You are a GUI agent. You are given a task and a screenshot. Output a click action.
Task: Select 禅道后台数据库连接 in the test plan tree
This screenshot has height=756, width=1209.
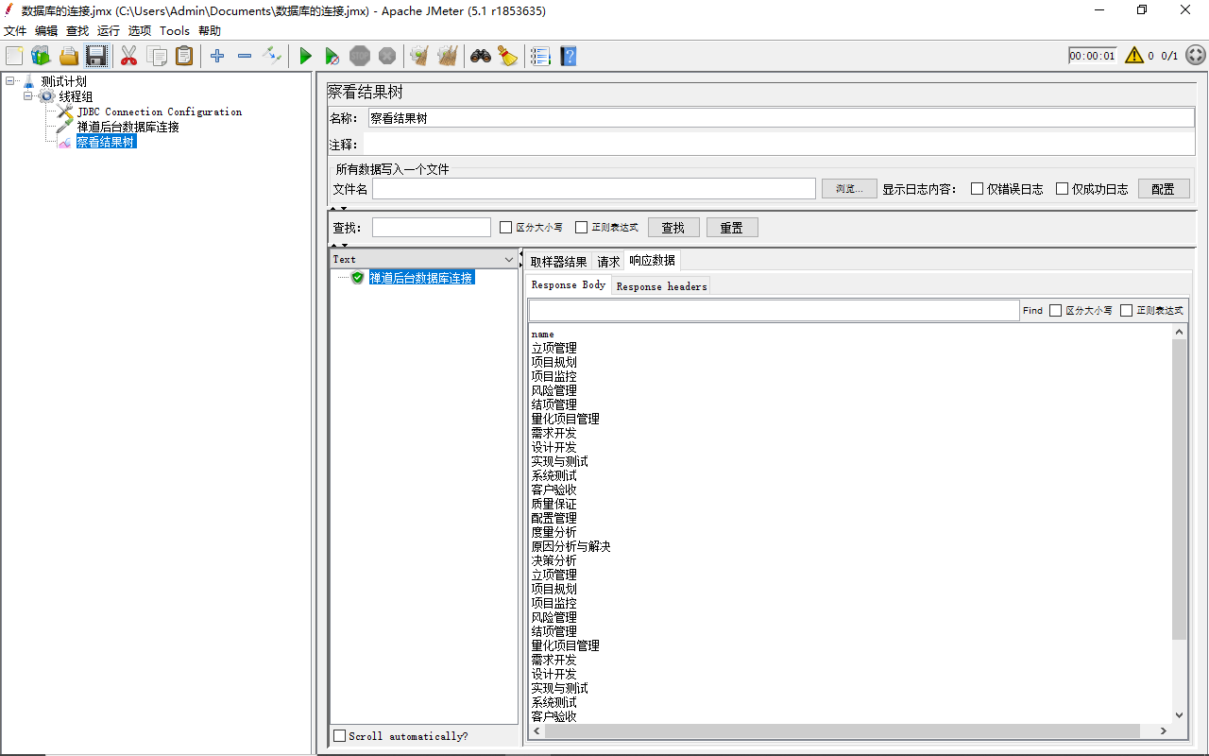pos(128,127)
